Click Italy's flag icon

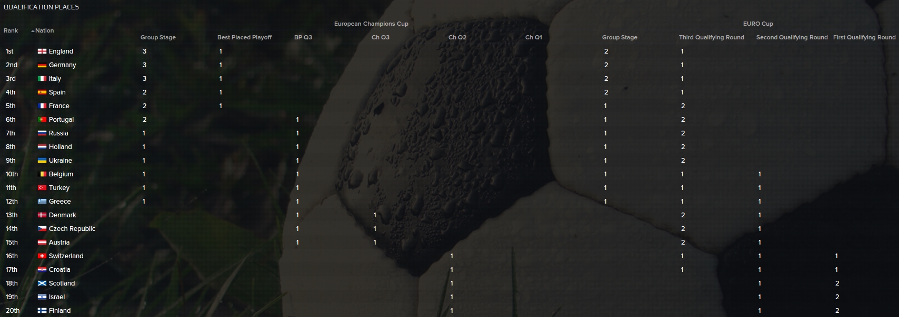(42, 79)
